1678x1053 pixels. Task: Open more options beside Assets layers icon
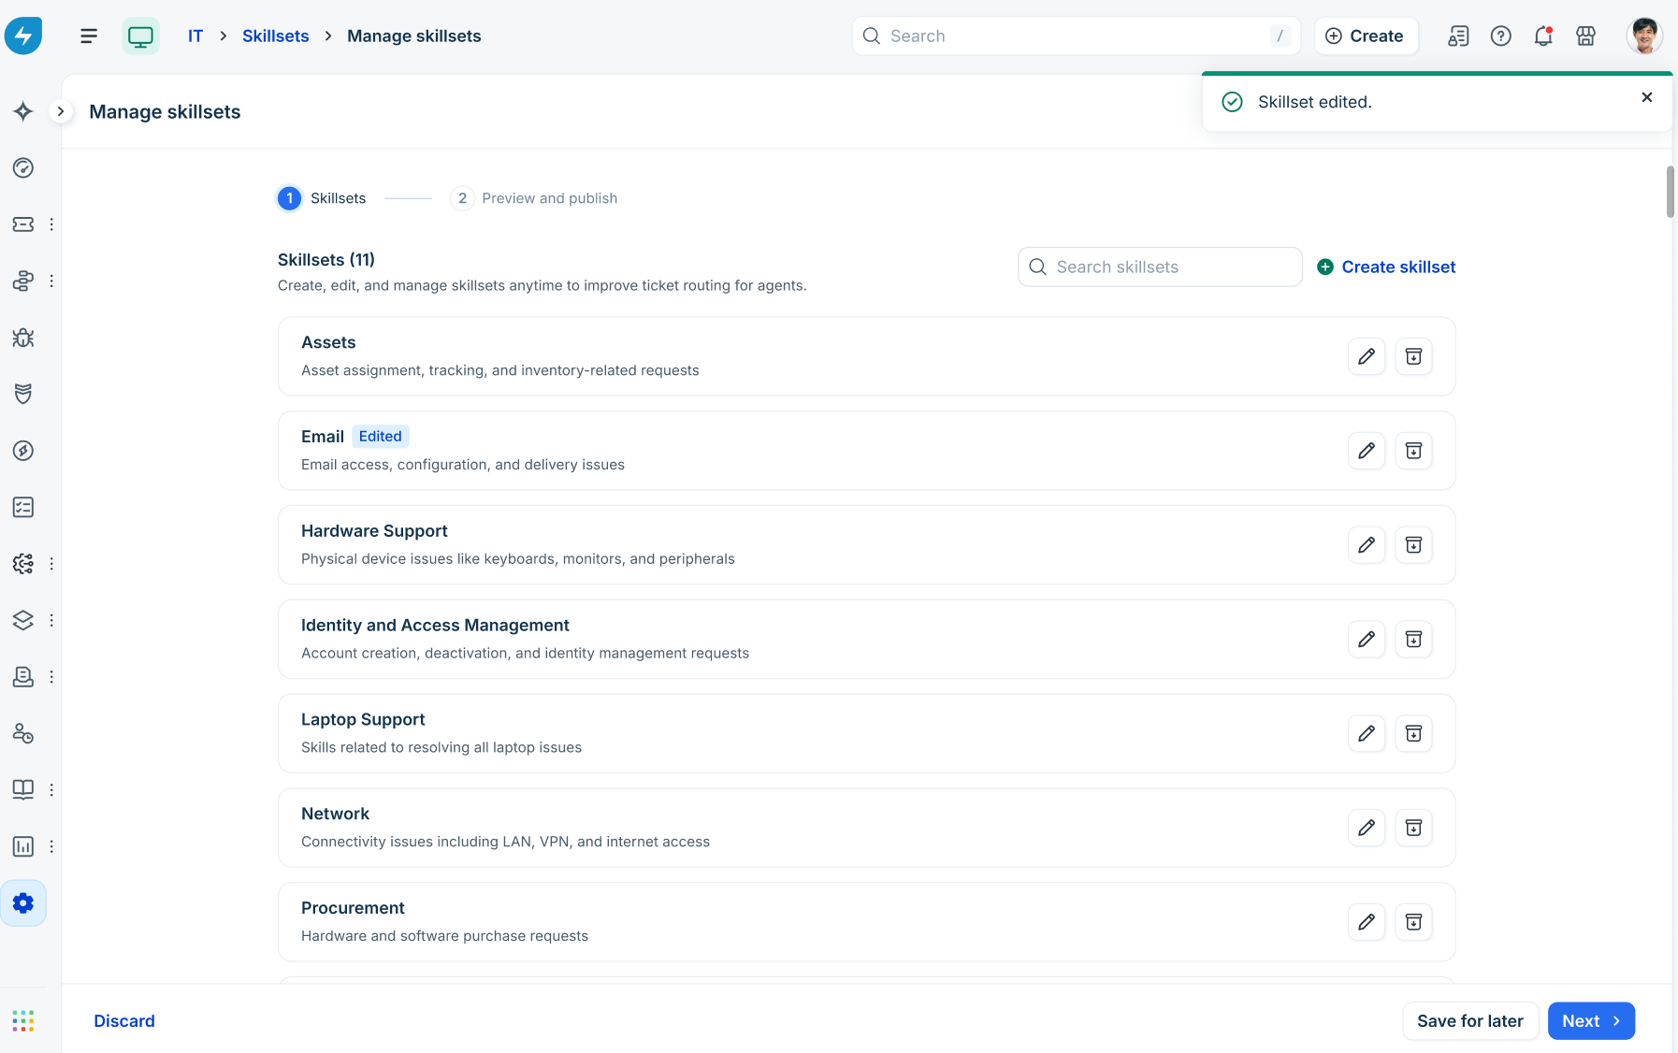[51, 620]
